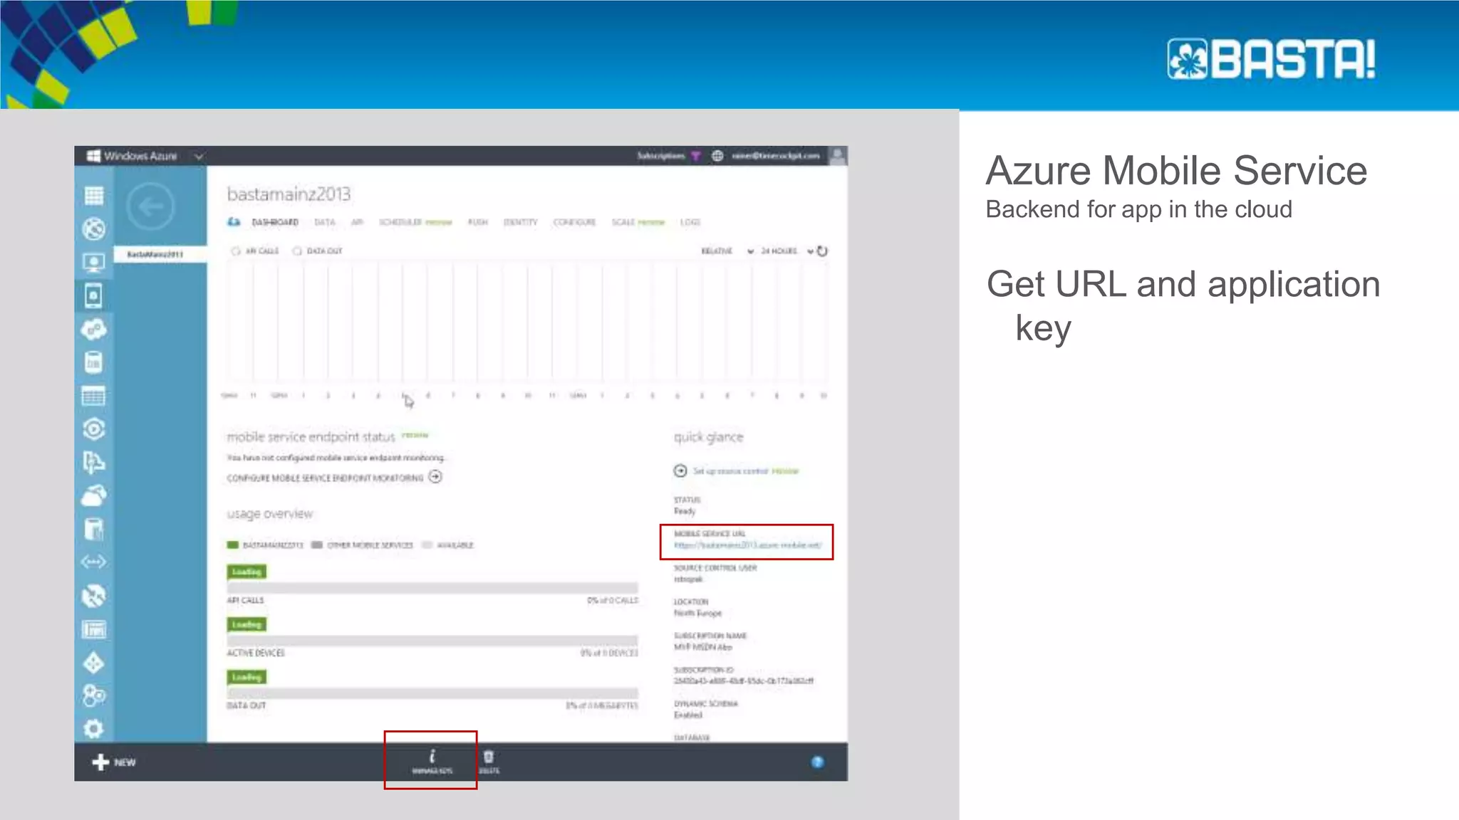Open Web Sites globe icon in sidebar
This screenshot has width=1459, height=820.
coord(93,228)
